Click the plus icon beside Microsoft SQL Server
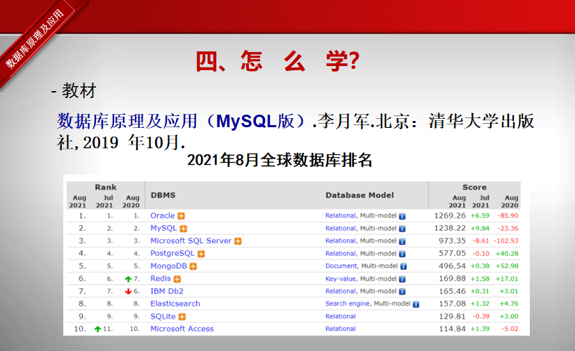The height and width of the screenshot is (351, 575). point(238,241)
